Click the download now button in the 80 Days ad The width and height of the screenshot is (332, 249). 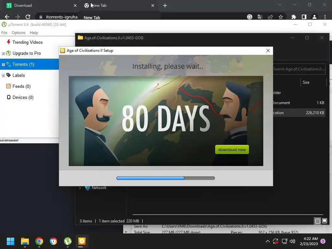232,149
